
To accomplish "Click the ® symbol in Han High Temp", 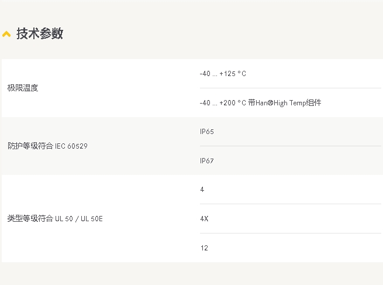I will point(270,102).
